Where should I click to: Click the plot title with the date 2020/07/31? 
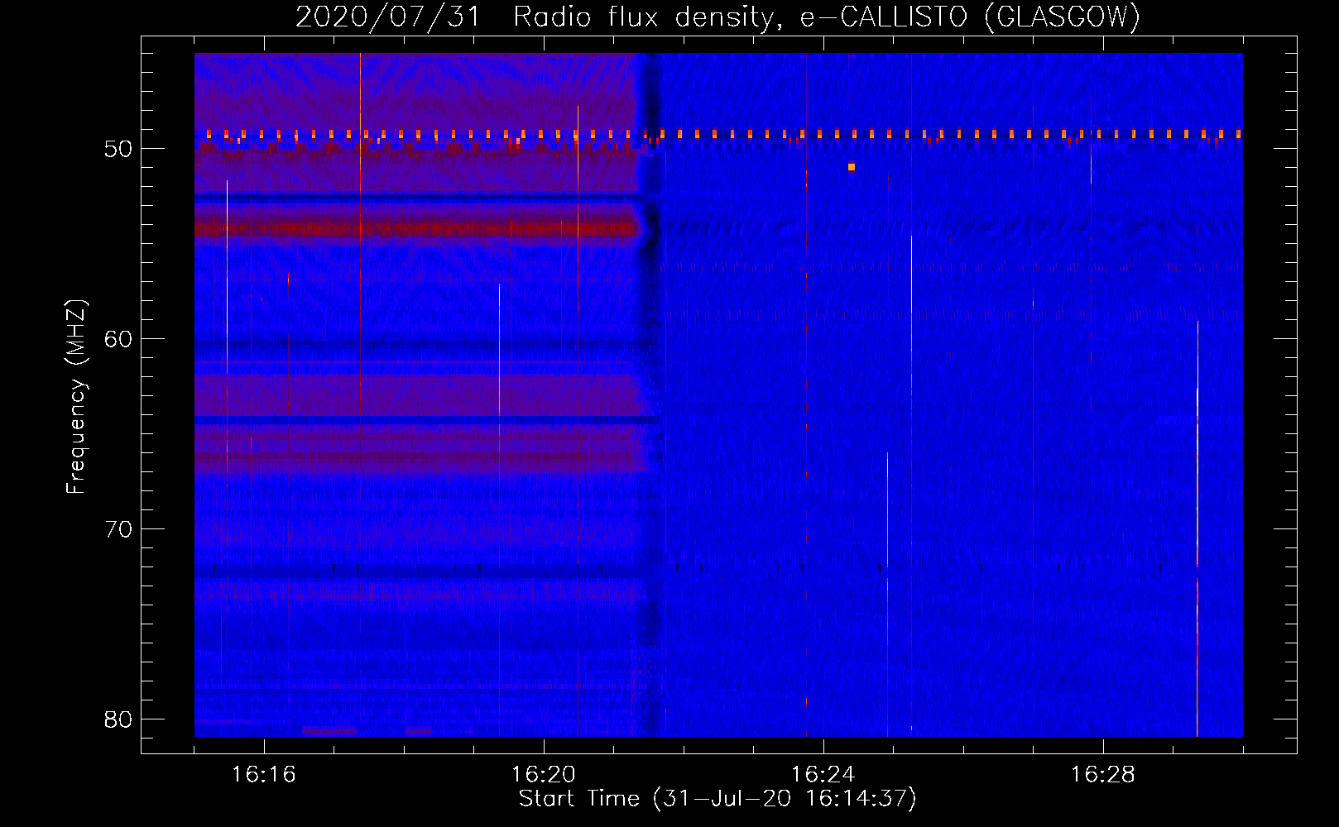[717, 17]
